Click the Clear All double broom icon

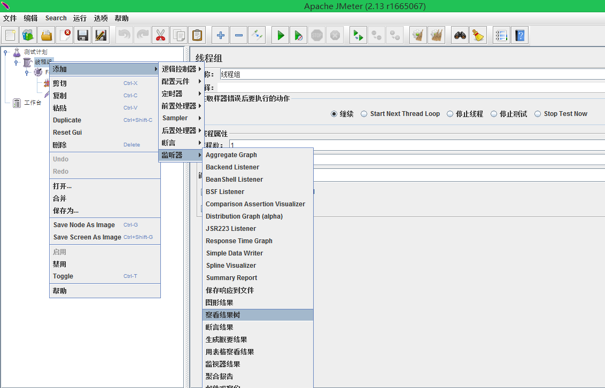pos(437,35)
